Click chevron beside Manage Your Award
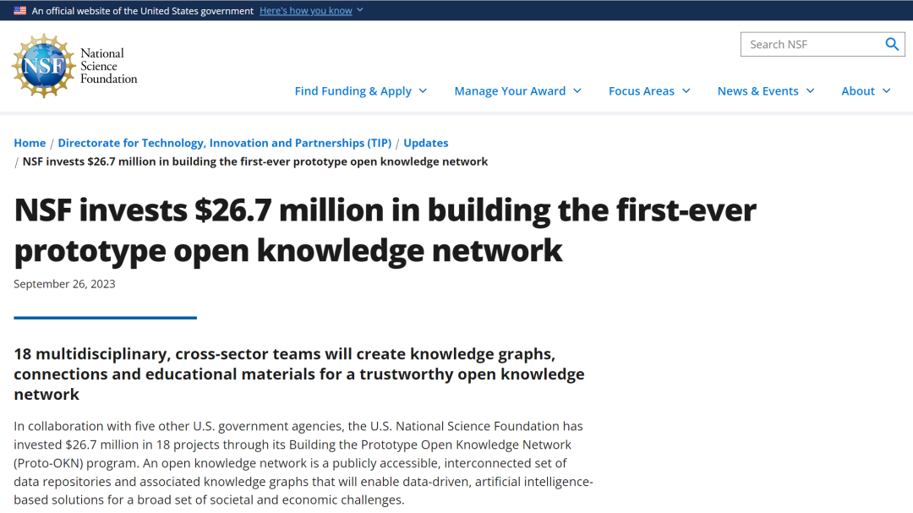Viewport: 913px width, 513px height. 577,90
